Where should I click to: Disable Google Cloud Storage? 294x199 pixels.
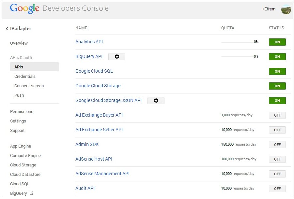[277, 86]
